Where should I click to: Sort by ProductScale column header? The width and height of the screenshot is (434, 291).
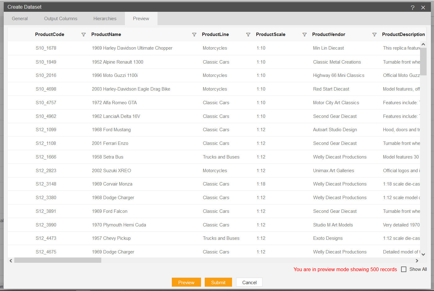click(x=271, y=34)
